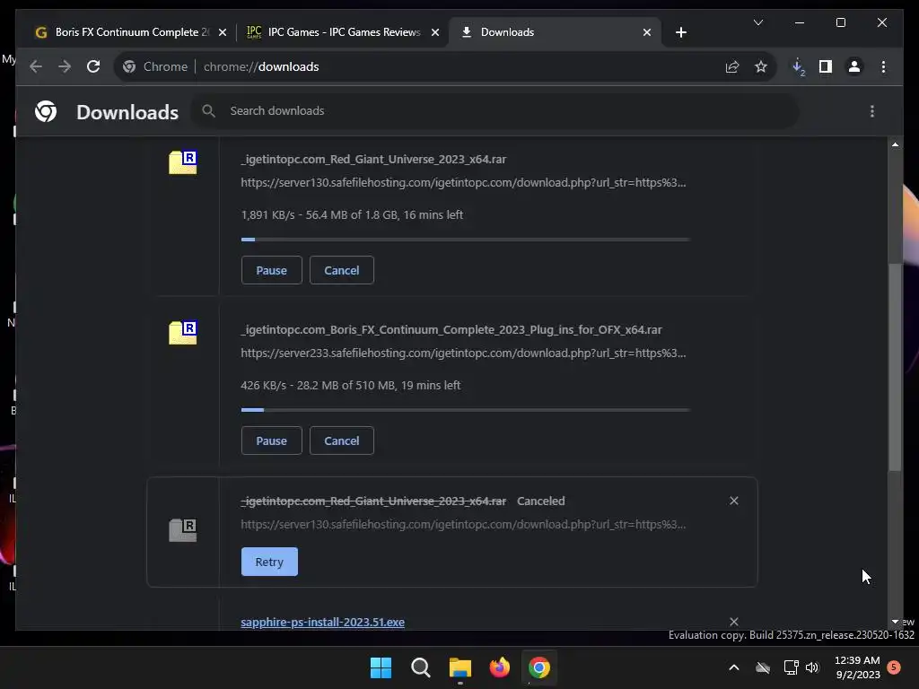Open sapphire-ps-install-2023.51.exe link
919x689 pixels.
(x=322, y=623)
